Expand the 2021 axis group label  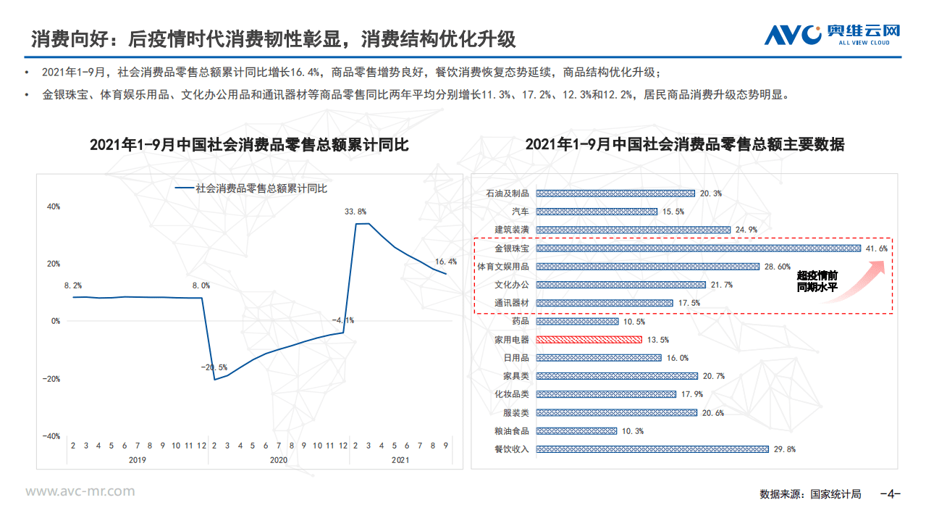[400, 459]
